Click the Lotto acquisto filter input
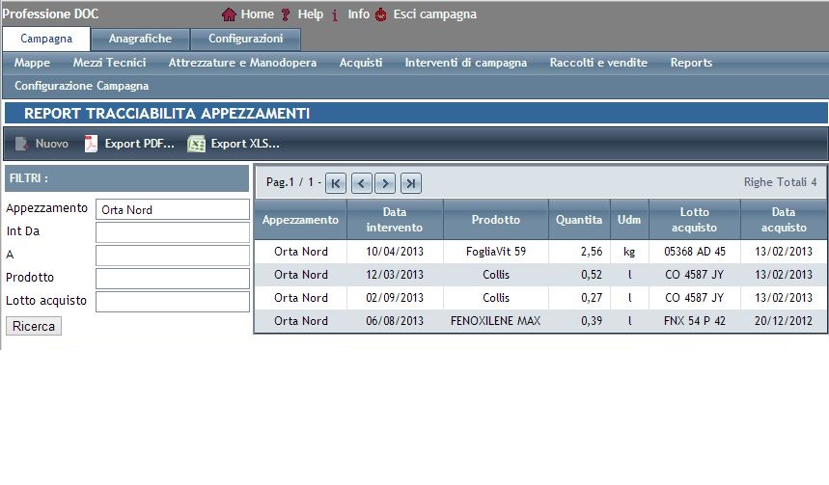This screenshot has width=829, height=485. tap(173, 302)
